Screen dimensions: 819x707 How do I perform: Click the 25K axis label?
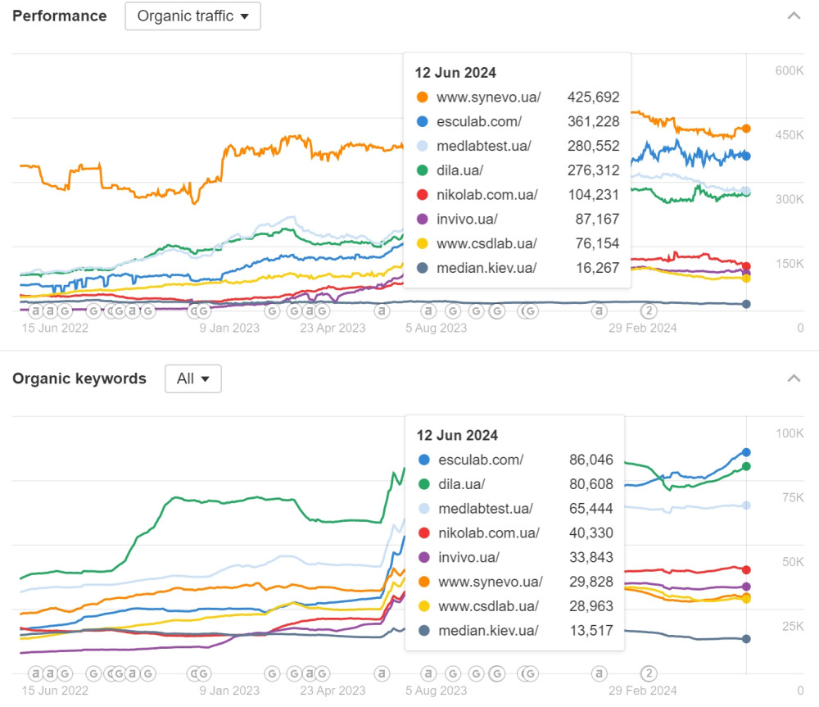coord(793,626)
